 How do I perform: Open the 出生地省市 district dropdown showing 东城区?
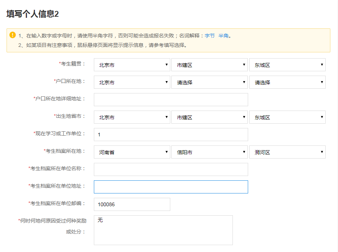click(x=287, y=117)
